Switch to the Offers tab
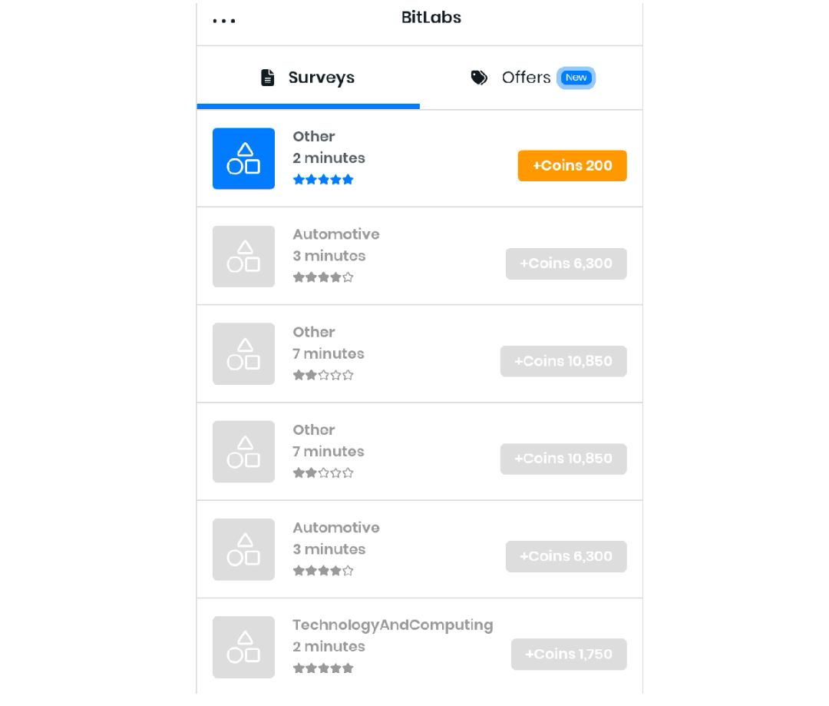 (531, 78)
